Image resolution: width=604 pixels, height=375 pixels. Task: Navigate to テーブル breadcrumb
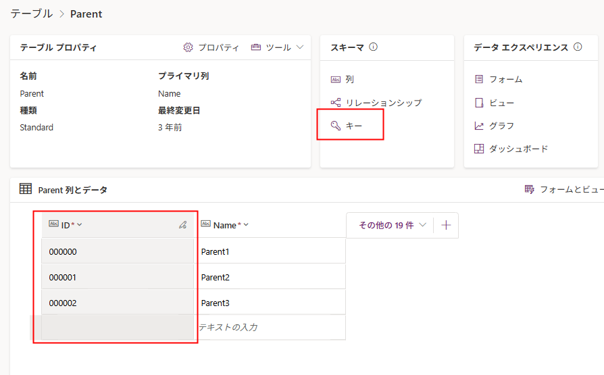point(31,14)
